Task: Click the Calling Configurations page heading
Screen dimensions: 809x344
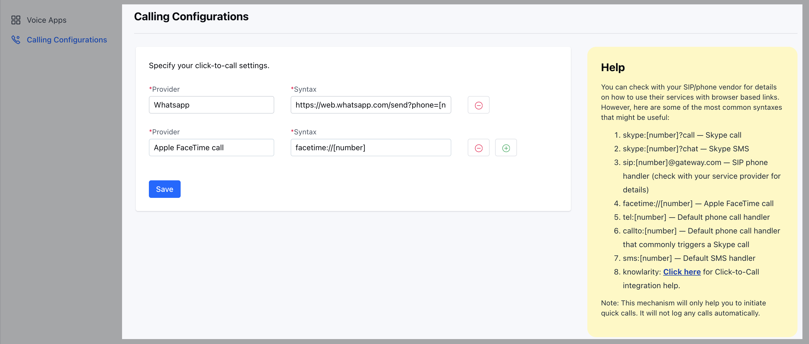Action: [191, 16]
